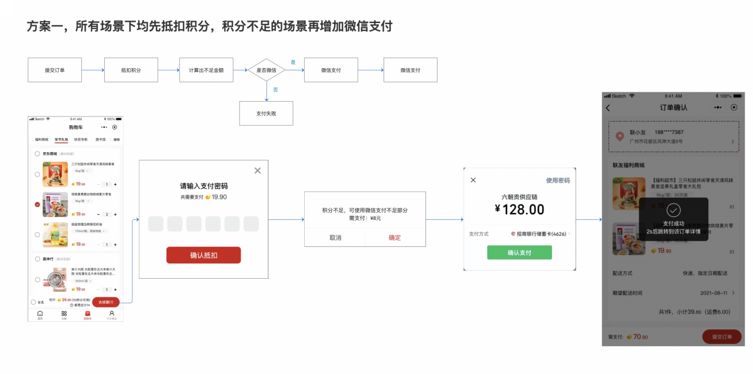The height and width of the screenshot is (374, 753).
Task: Tap the location pin icon in address card
Action: point(619,136)
